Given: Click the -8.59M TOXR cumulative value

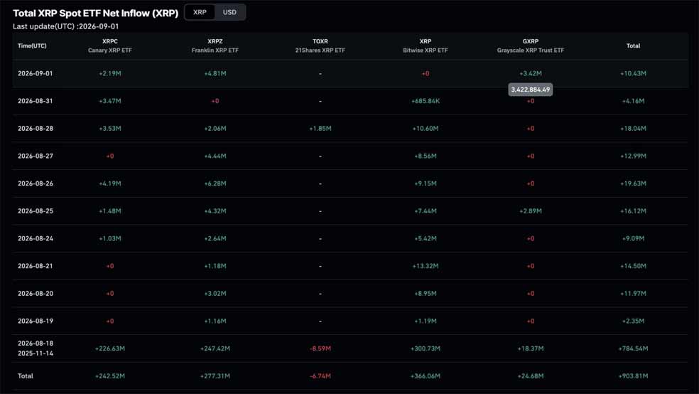Looking at the screenshot, I should 320,348.
